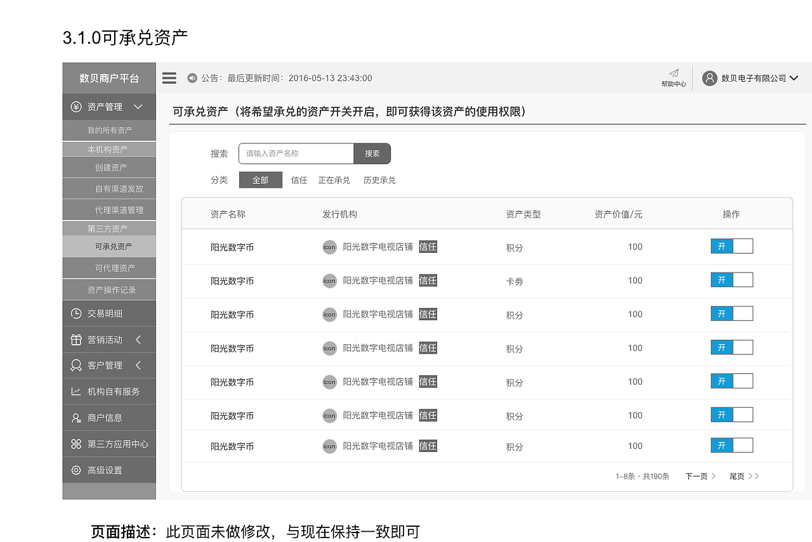Click the clock icon beside 交易明细
812x542 pixels.
coord(76,313)
